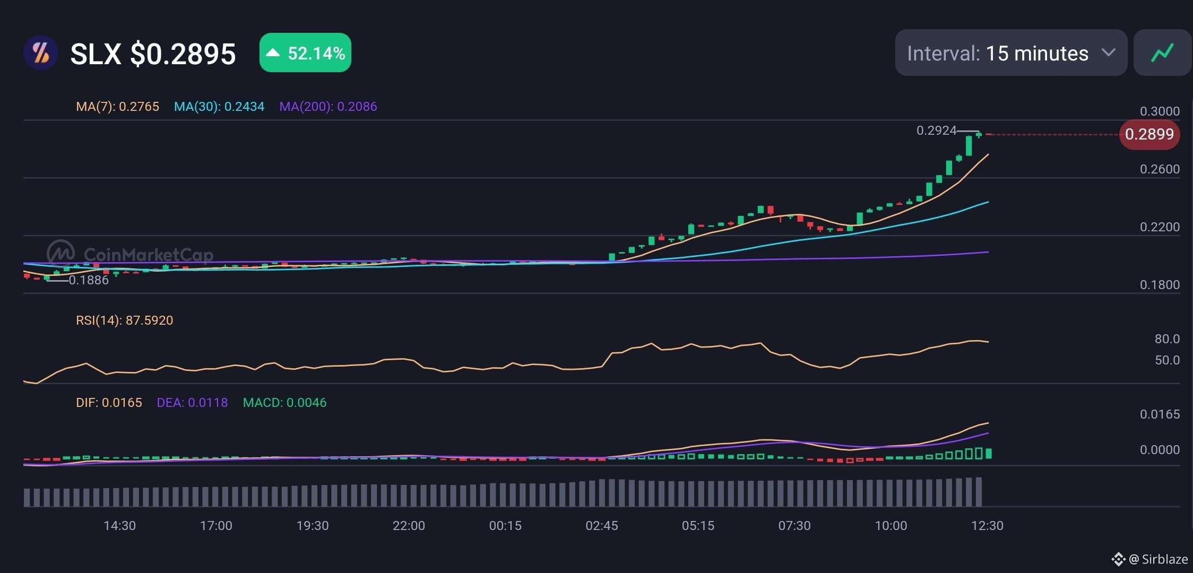Click the 50.0 RSI axis label
Image resolution: width=1193 pixels, height=573 pixels.
point(1167,360)
